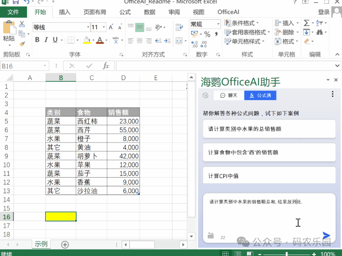
Task: Click the Cut scissors icon
Action: [22, 24]
